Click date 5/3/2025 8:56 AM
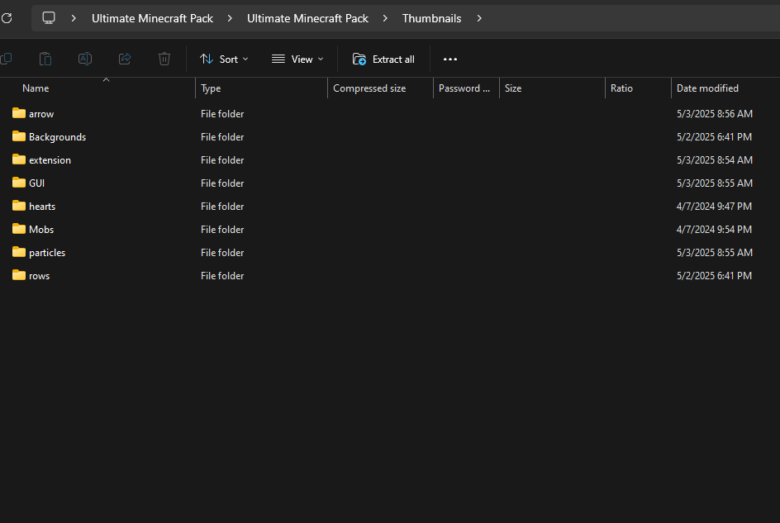 pyautogui.click(x=715, y=114)
